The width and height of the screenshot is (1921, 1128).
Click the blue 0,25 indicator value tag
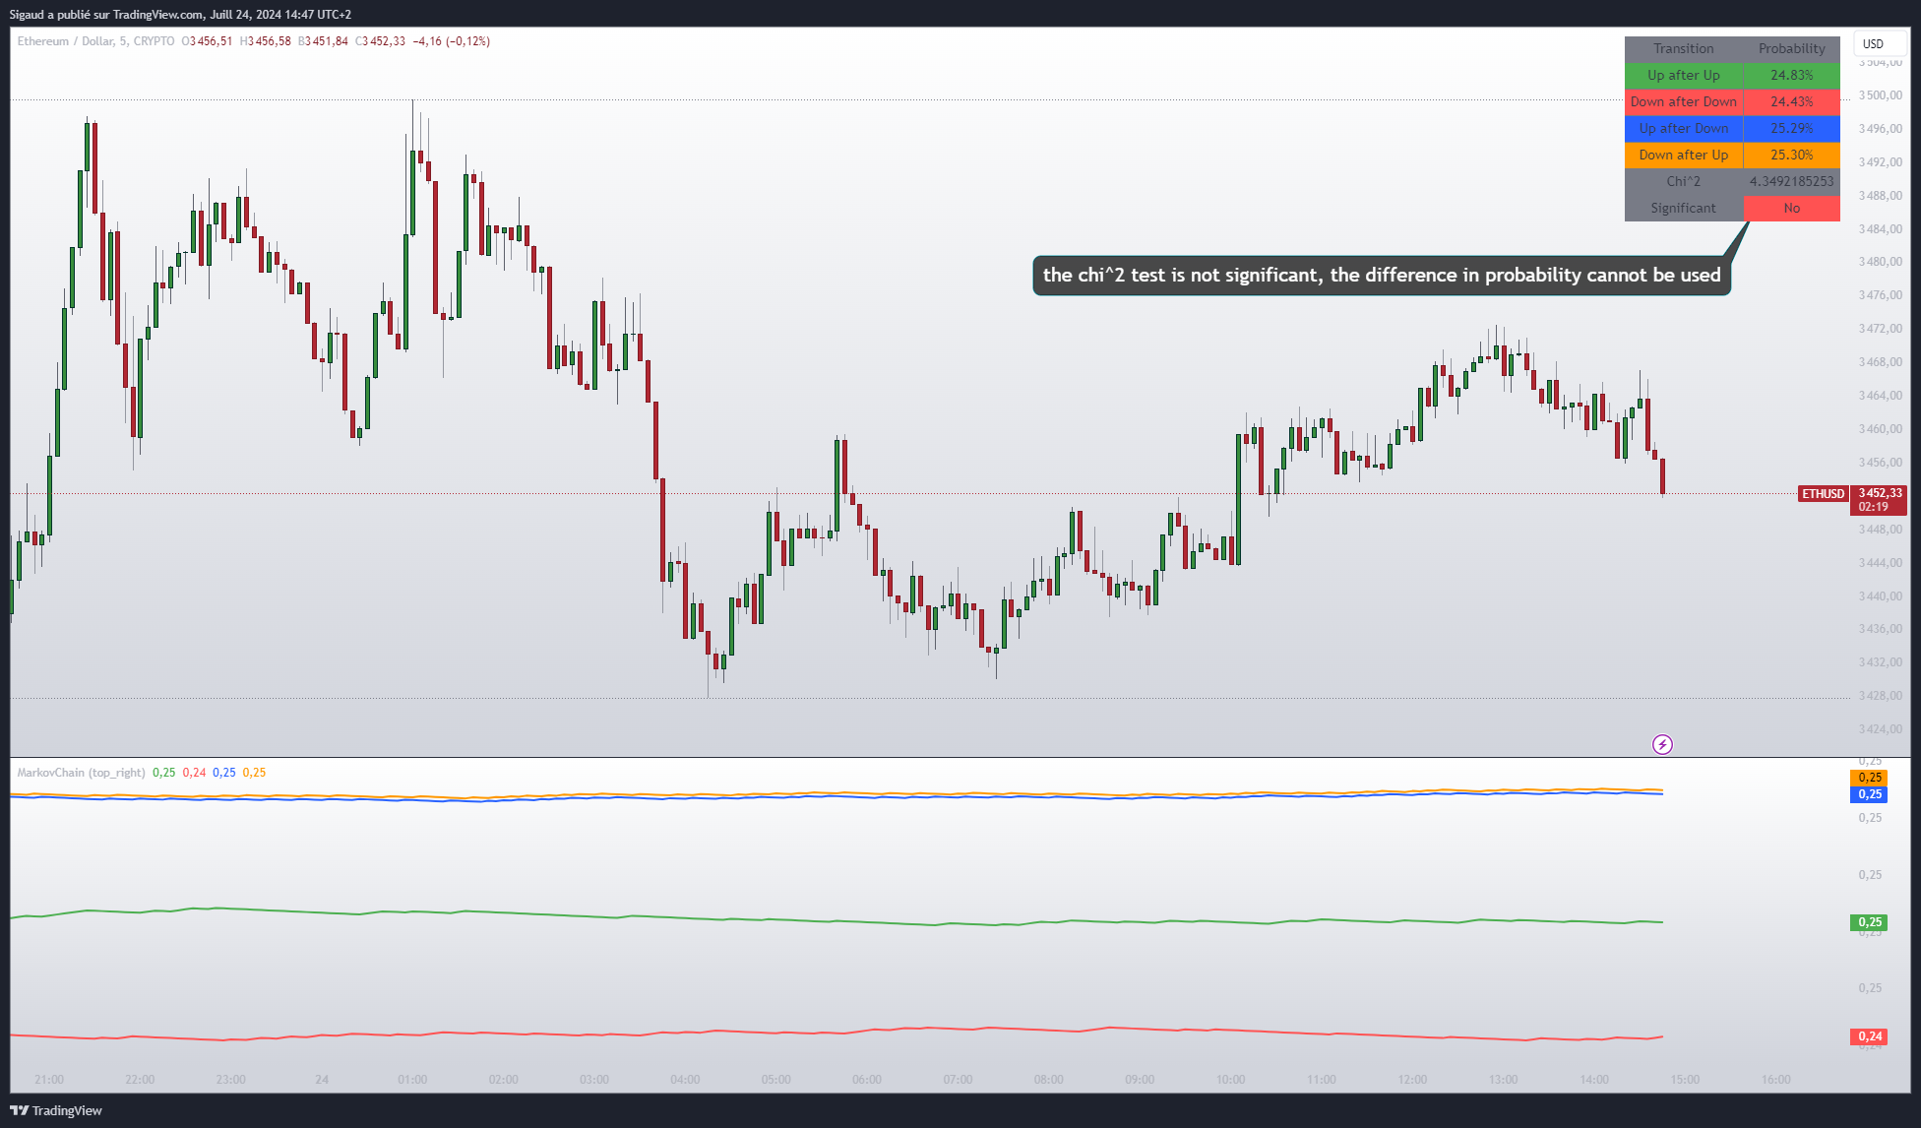pyautogui.click(x=1870, y=794)
